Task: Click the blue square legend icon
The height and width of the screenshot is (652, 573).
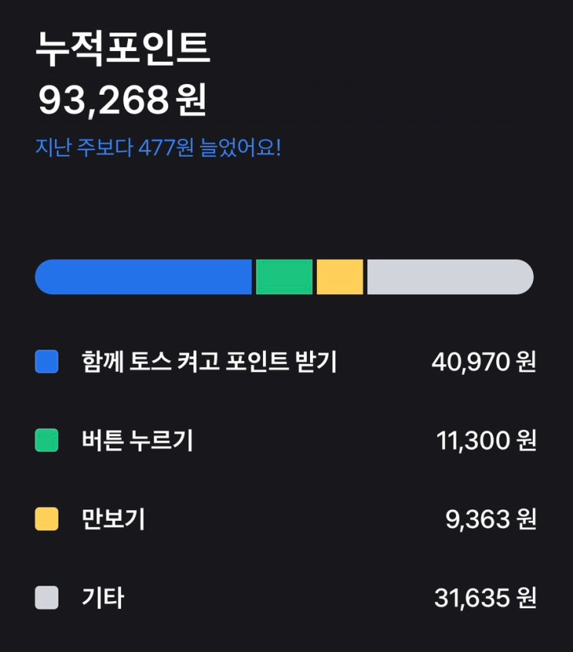Action: (x=47, y=362)
